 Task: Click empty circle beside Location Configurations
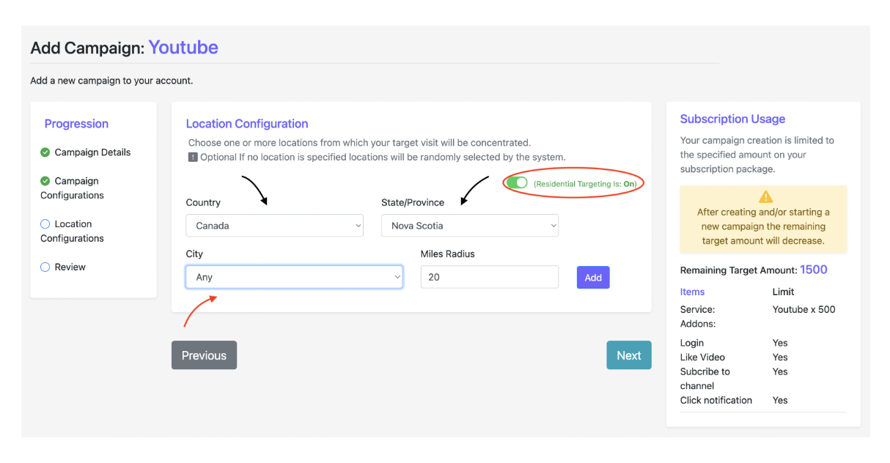[45, 224]
